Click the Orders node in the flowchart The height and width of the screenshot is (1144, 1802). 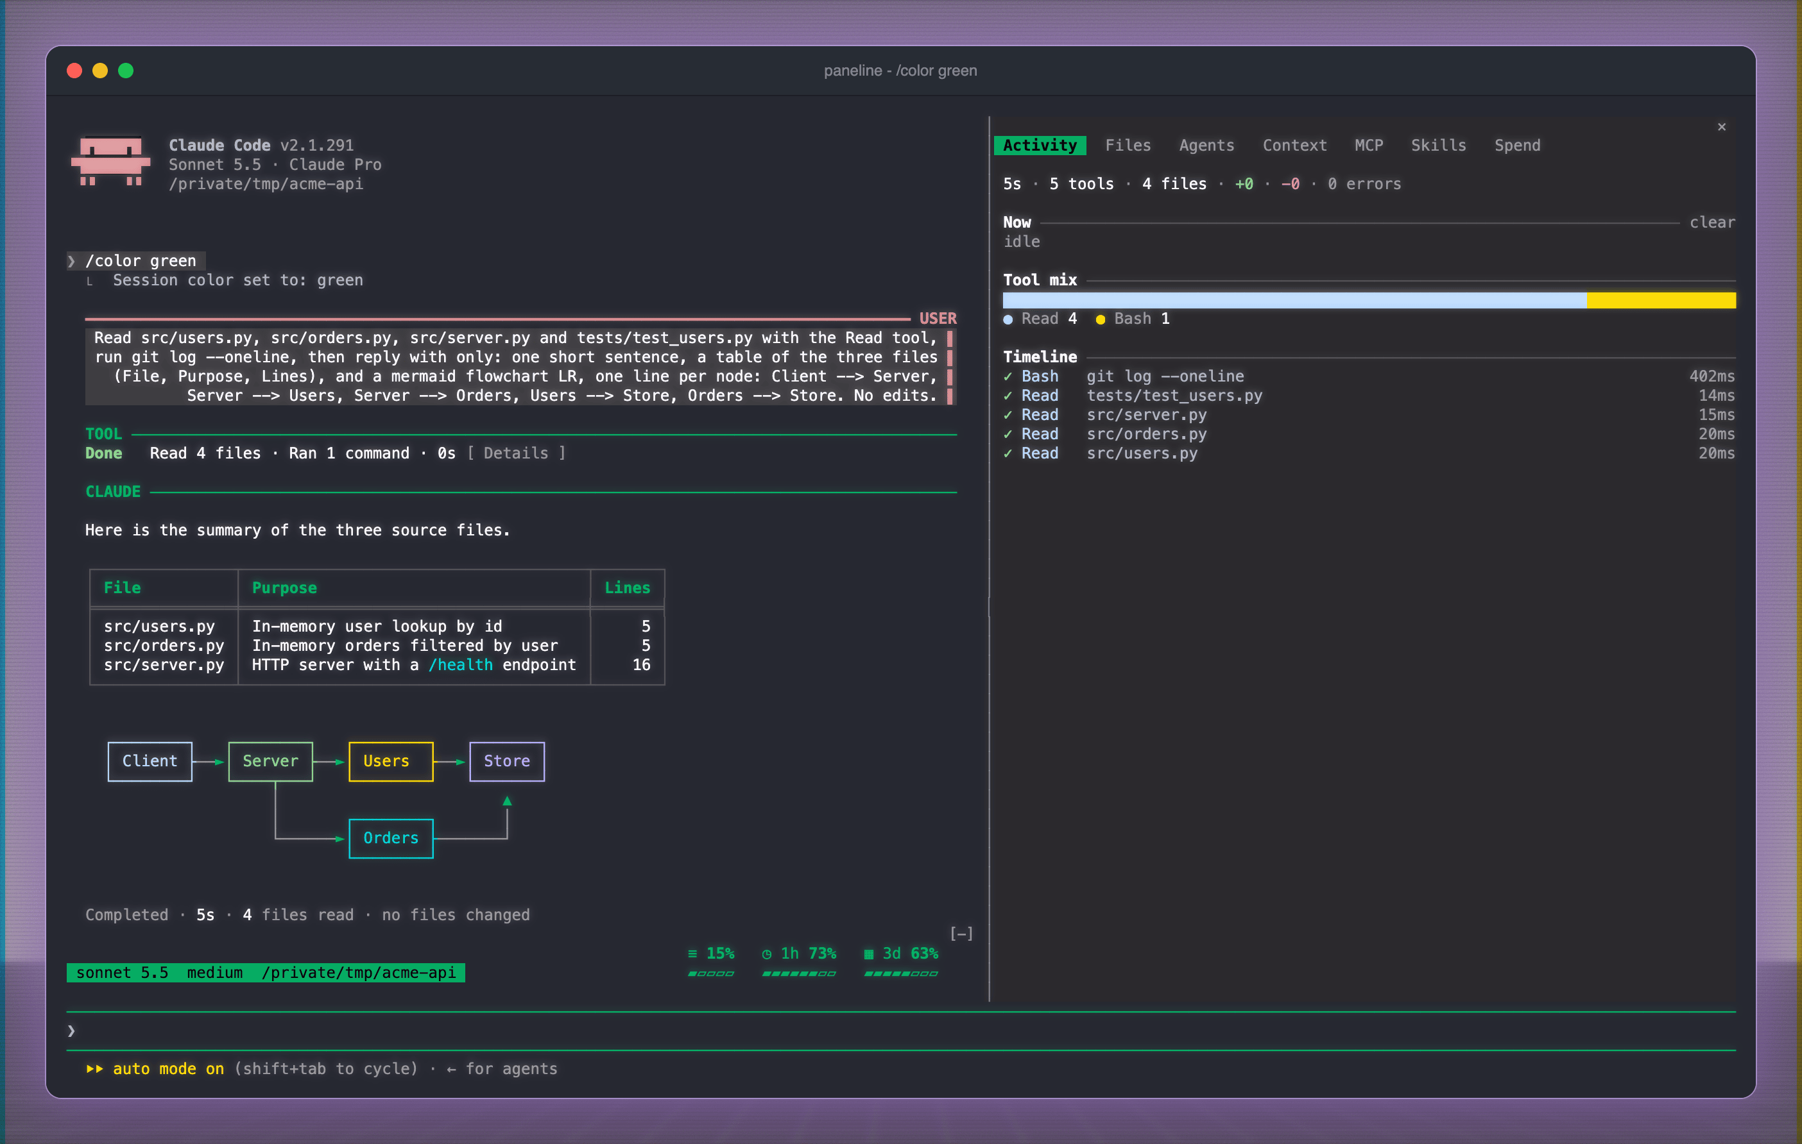[391, 838]
